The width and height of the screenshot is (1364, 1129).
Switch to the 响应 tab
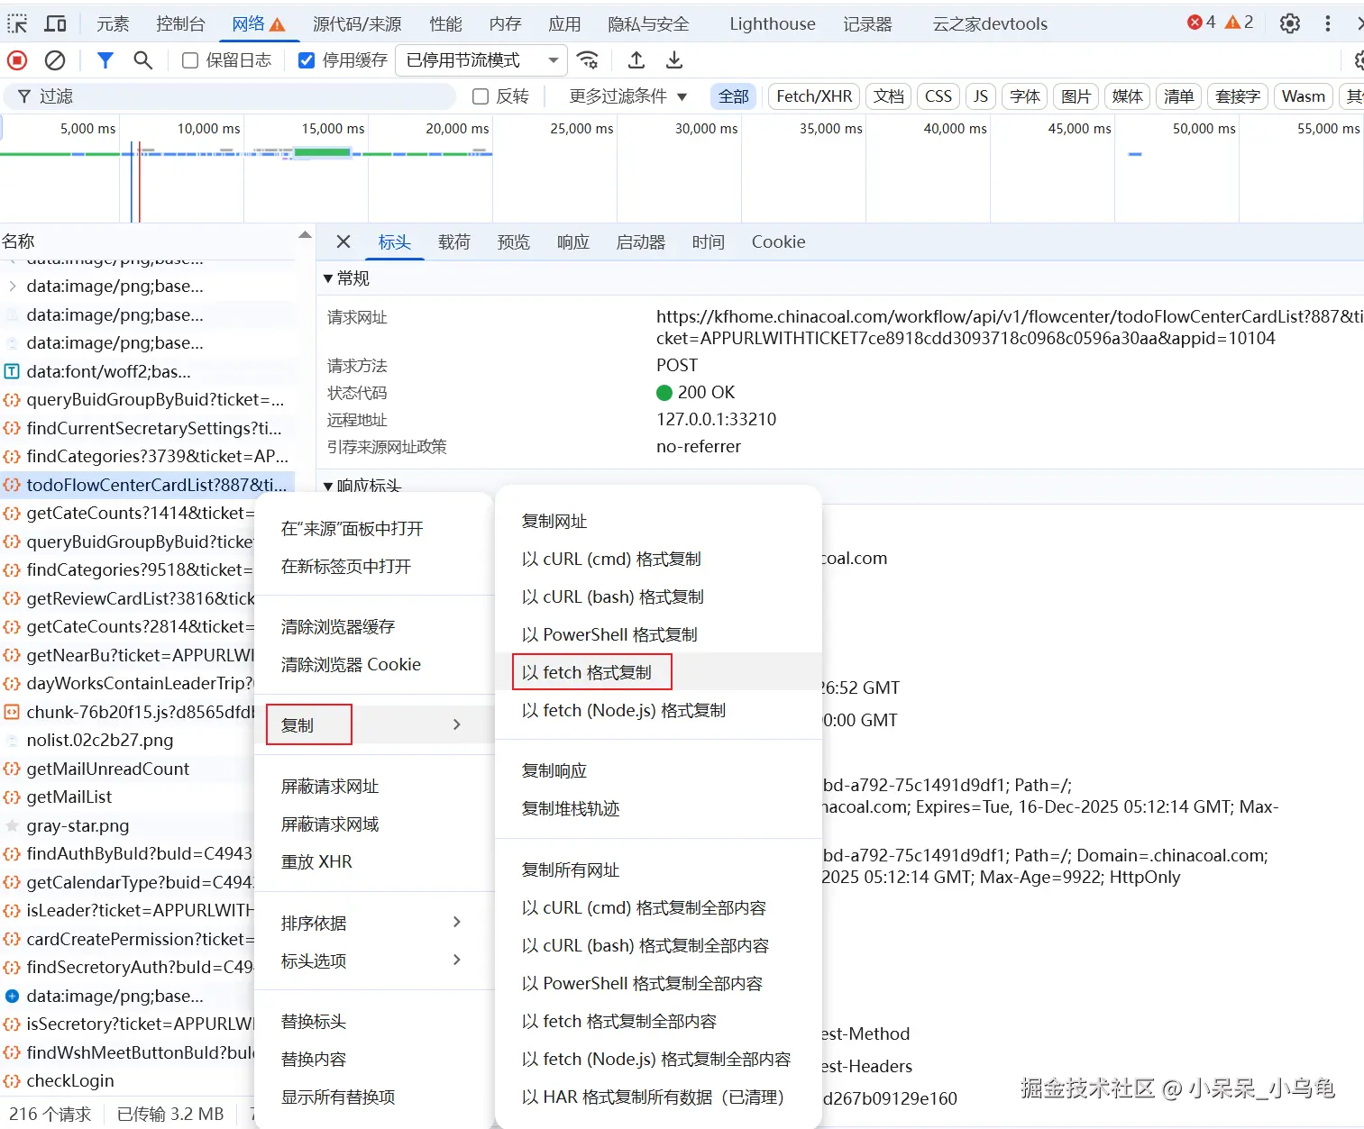pos(573,241)
